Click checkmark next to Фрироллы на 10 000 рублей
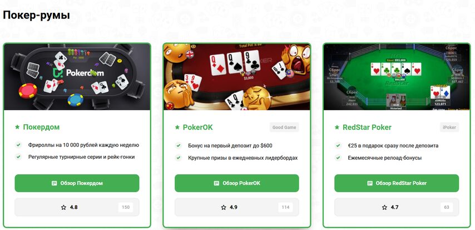Screen dimensions: 475x230 19,145
